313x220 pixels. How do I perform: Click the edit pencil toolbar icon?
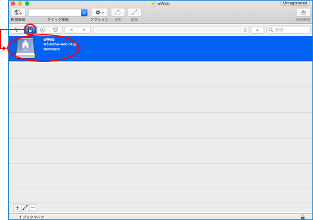[134, 12]
